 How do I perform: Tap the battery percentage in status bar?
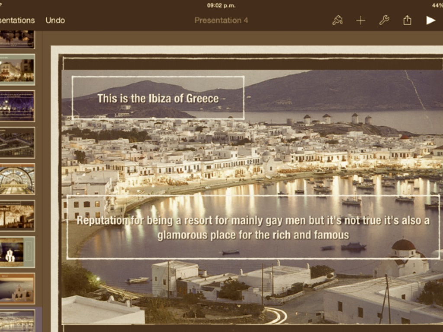point(437,6)
